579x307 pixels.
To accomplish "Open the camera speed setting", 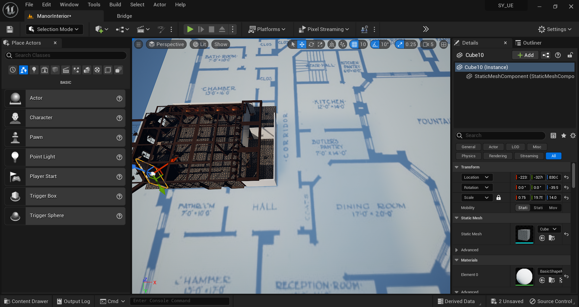I will [428, 44].
